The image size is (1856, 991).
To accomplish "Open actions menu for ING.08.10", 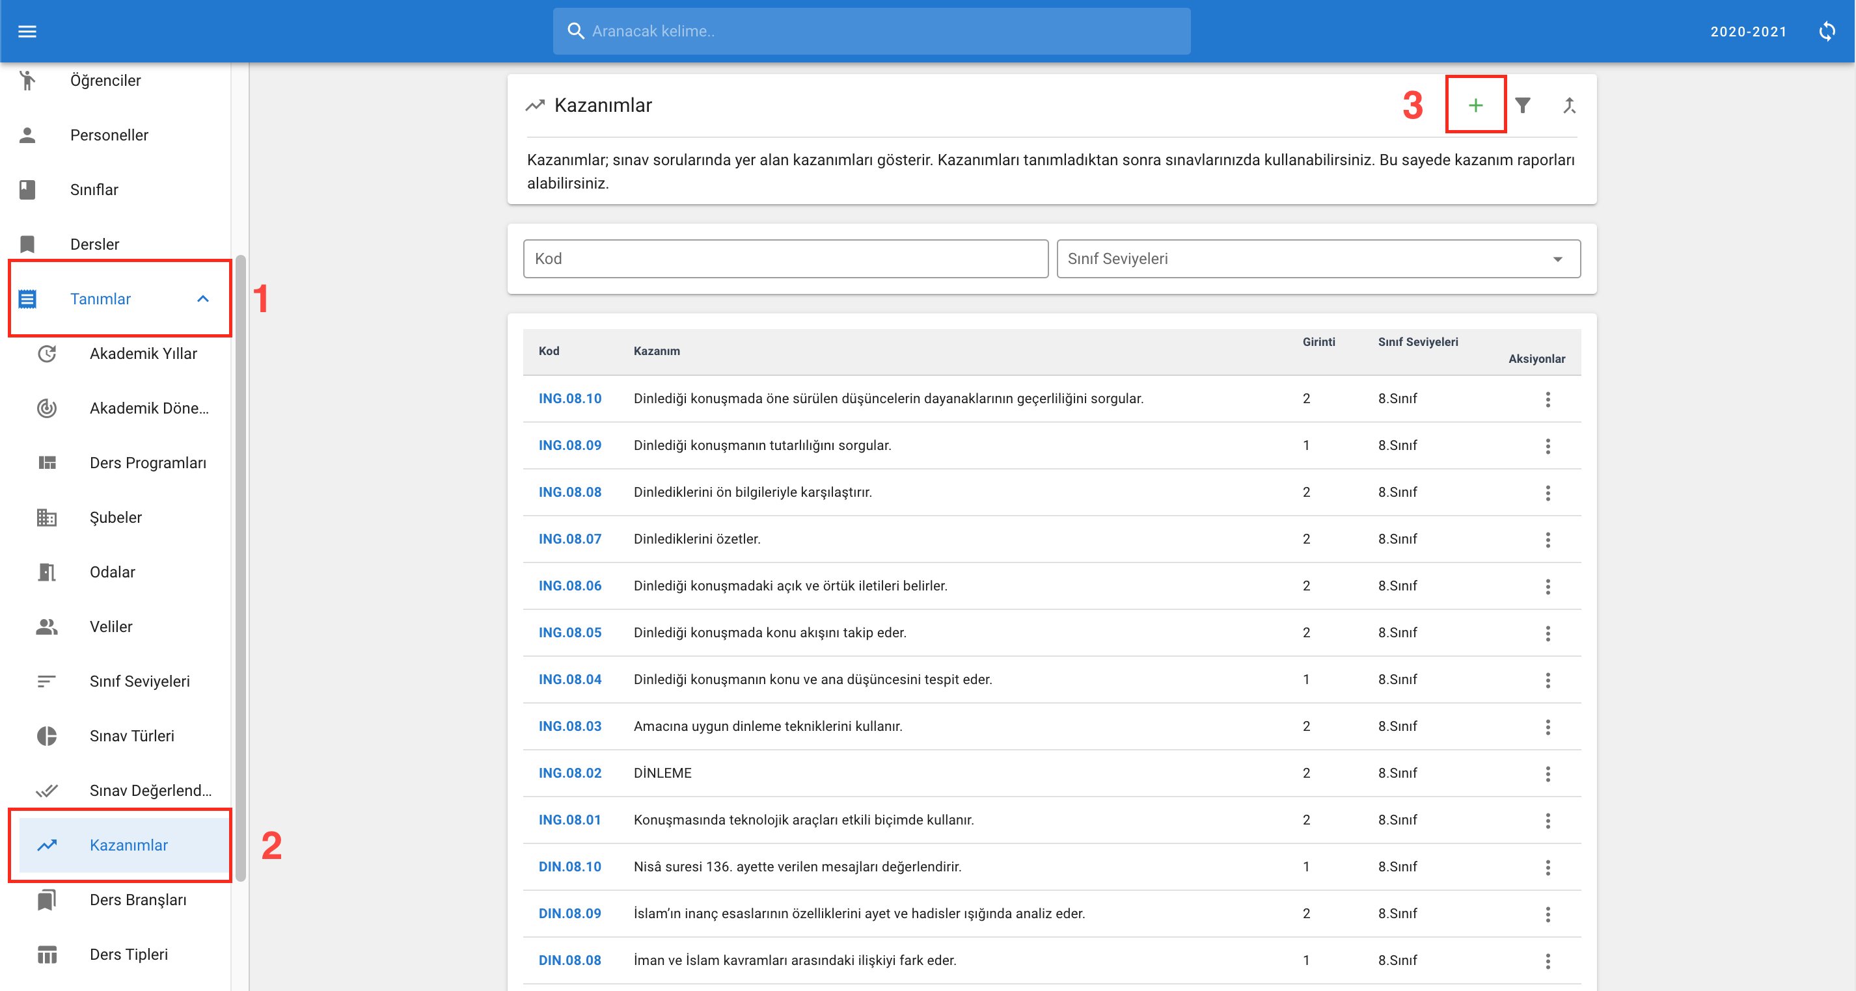I will (x=1547, y=399).
